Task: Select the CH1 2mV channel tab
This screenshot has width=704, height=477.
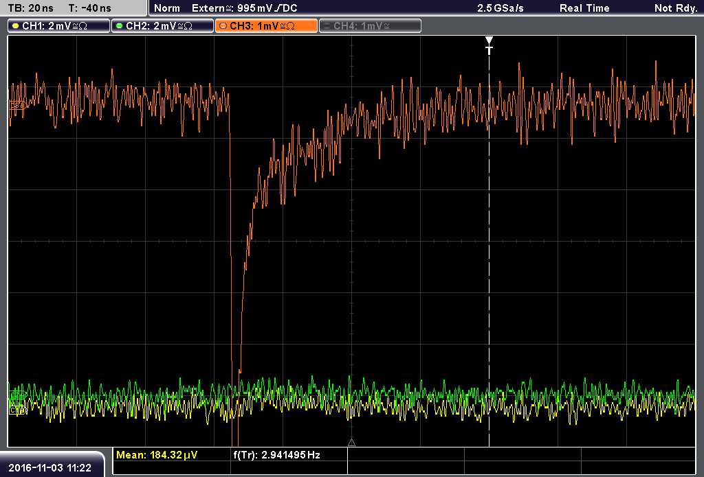Action: [59, 26]
